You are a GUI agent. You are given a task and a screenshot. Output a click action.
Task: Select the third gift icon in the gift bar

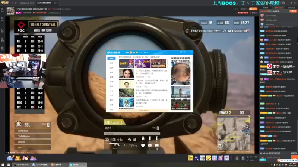tap(202, 158)
